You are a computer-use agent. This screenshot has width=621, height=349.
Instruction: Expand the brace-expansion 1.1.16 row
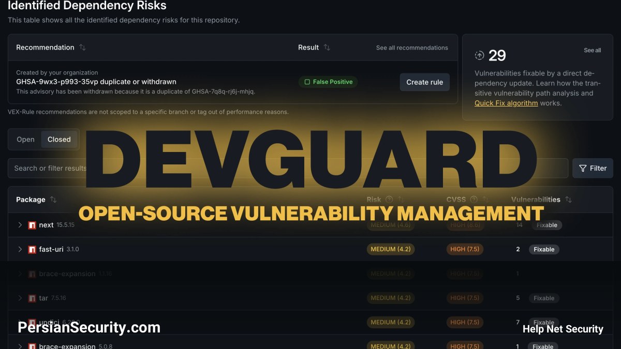point(20,274)
